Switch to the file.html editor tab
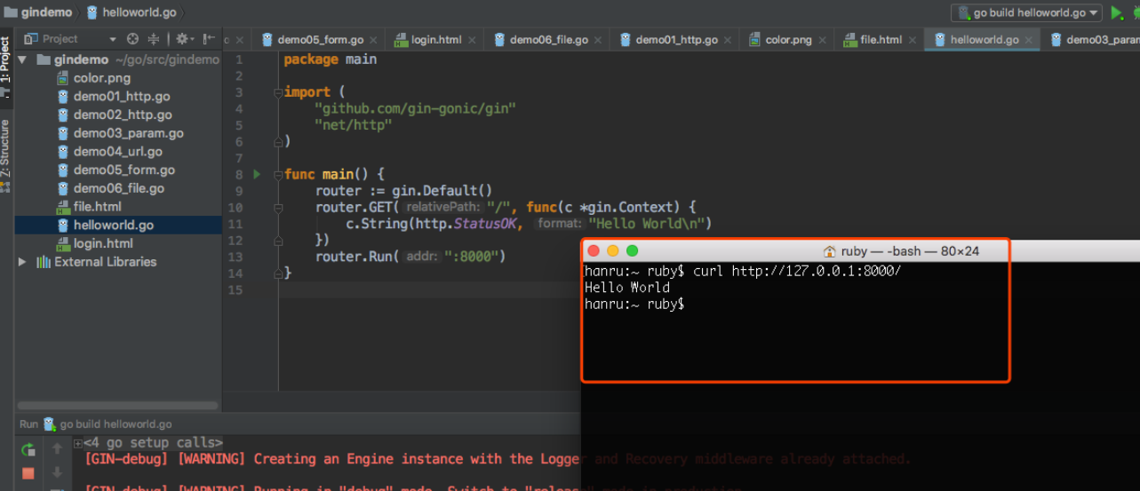 tap(881, 40)
